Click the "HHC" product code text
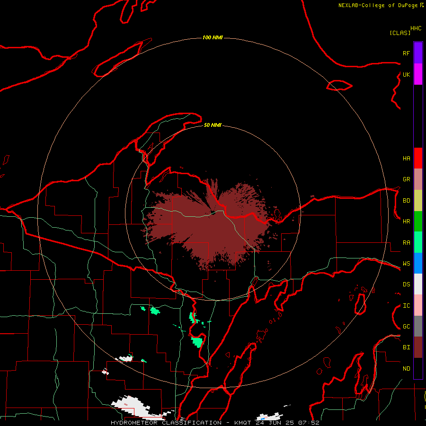The width and height of the screenshot is (426, 426). [416, 28]
